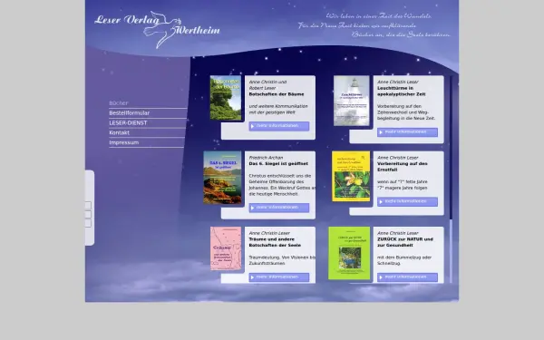The height and width of the screenshot is (340, 544).
Task: Open the Bücher menu item
Action: tap(119, 103)
